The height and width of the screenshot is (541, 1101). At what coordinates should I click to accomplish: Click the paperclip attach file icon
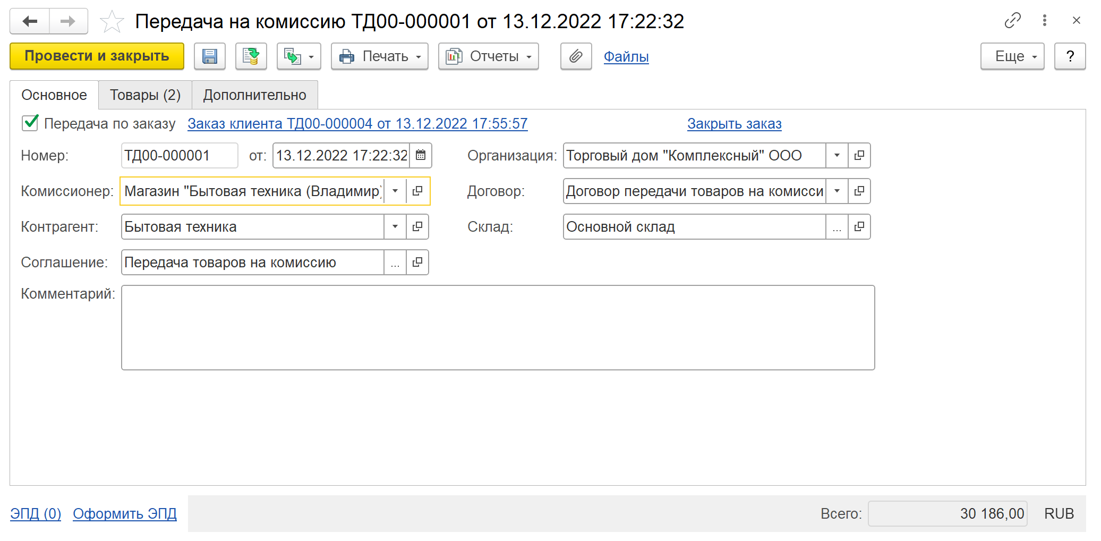tap(576, 56)
